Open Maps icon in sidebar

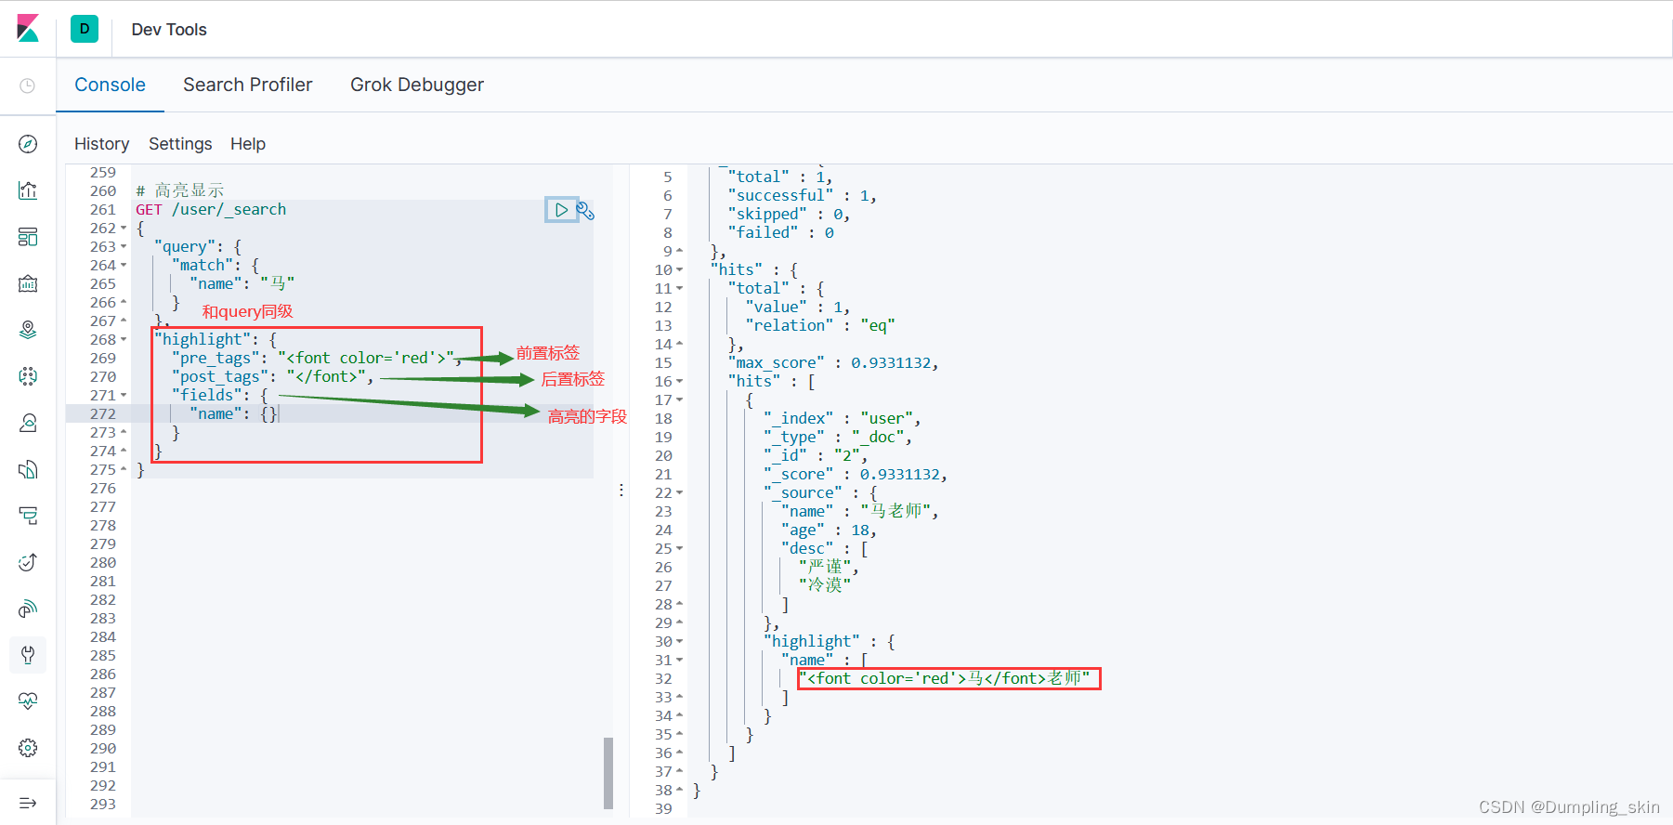pos(28,330)
